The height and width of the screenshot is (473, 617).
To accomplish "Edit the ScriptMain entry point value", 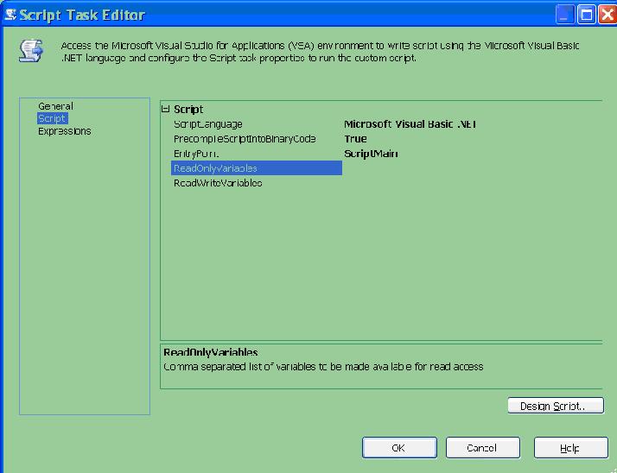I will pos(371,154).
